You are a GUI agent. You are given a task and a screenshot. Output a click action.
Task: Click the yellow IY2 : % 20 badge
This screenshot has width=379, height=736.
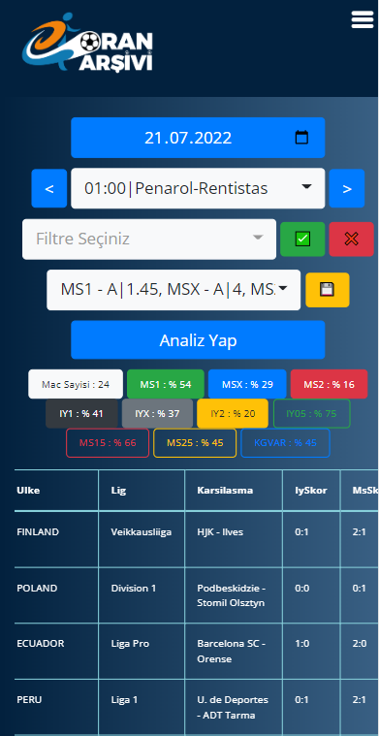pyautogui.click(x=233, y=413)
